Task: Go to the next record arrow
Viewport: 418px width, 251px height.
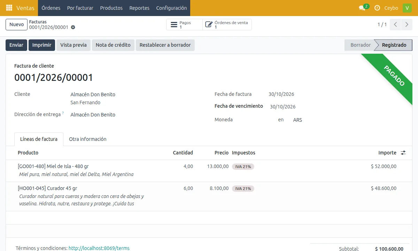Action: click(407, 24)
